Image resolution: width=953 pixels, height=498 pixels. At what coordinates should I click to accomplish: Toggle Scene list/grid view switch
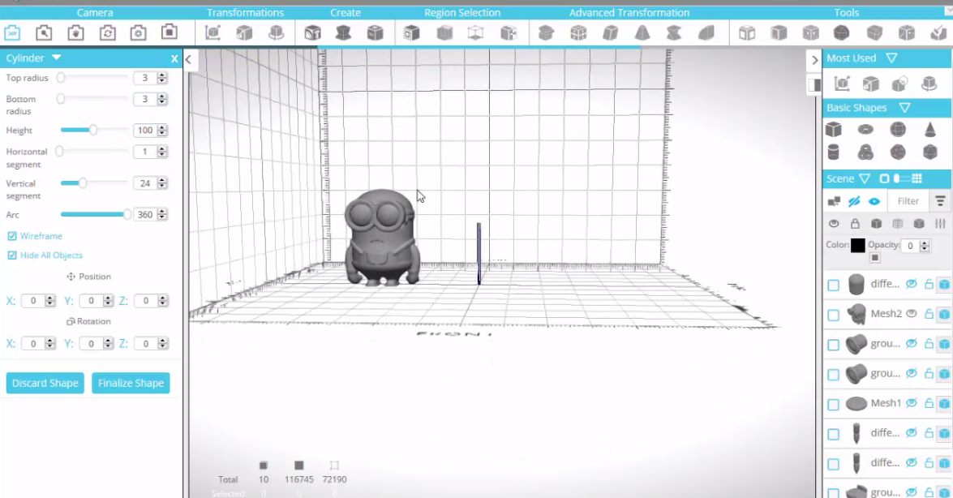click(901, 178)
